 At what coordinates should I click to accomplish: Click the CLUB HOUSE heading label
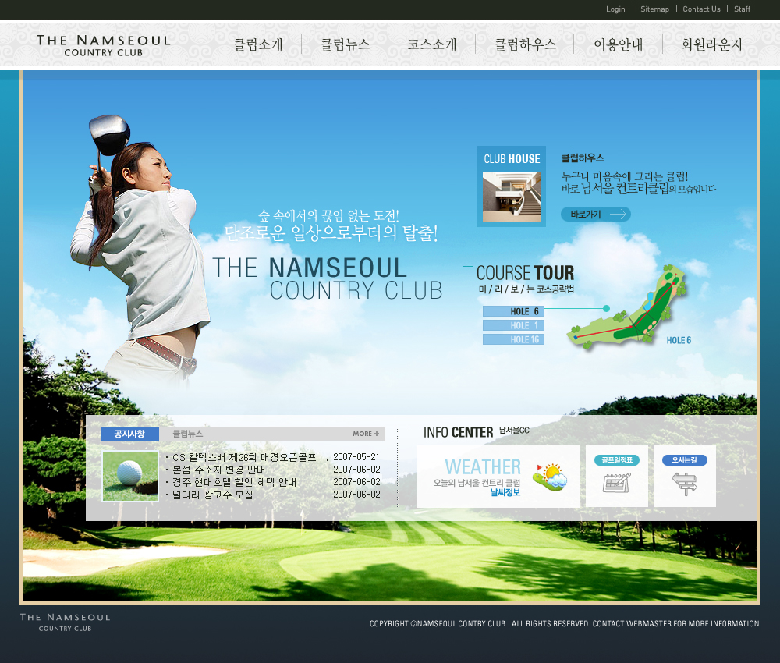(x=512, y=159)
